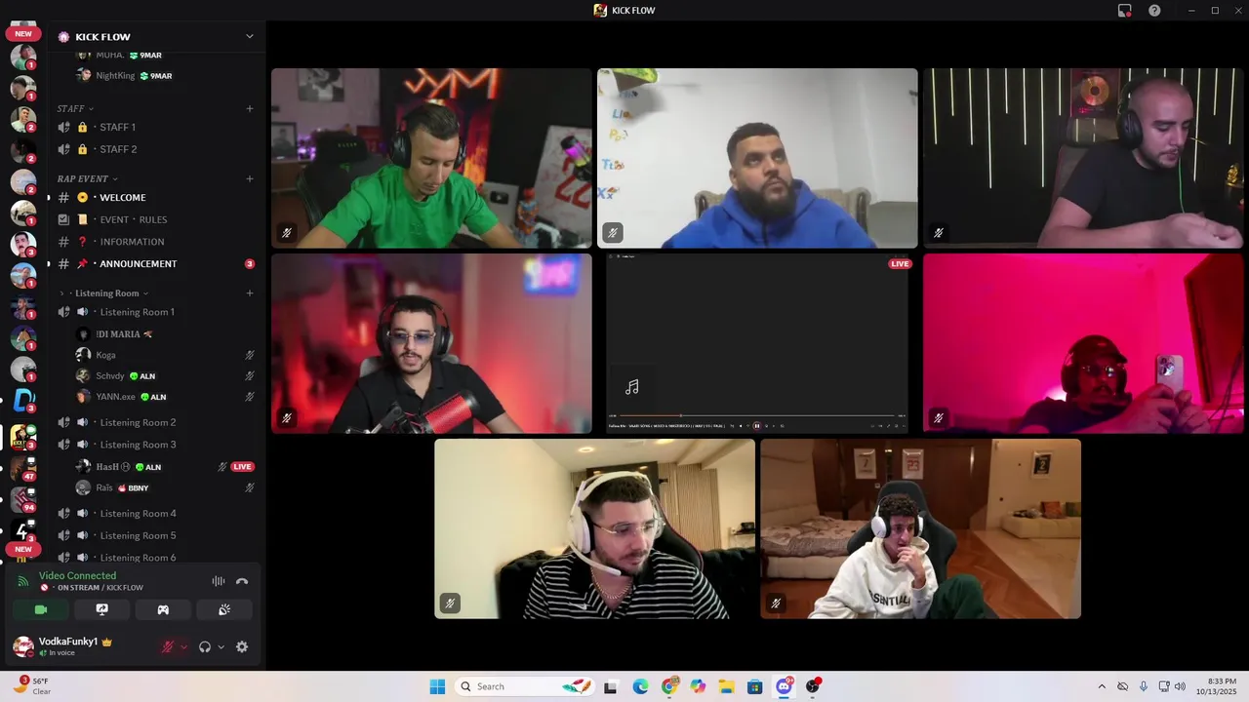Open the server icon with 47 badge
This screenshot has width=1249, height=702.
(23, 468)
